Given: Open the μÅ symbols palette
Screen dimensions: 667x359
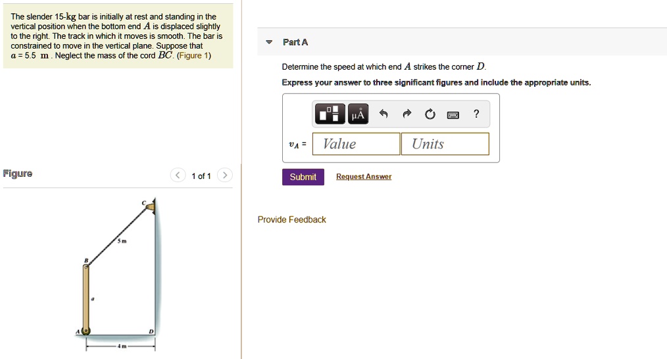Looking at the screenshot, I should [x=358, y=114].
